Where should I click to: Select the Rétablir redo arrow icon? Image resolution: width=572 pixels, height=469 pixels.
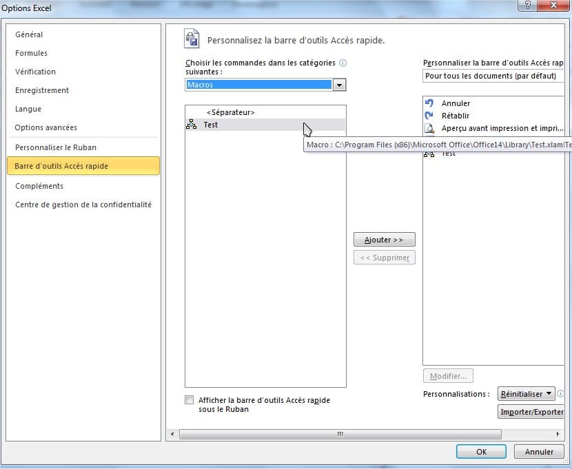pos(429,116)
